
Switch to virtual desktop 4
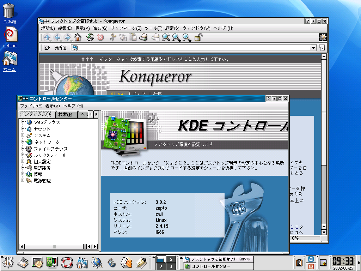pyautogui.click(x=171, y=267)
